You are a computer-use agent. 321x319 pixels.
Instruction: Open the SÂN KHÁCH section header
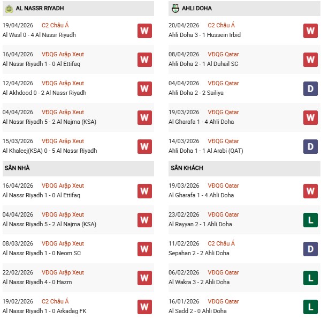[185, 168]
